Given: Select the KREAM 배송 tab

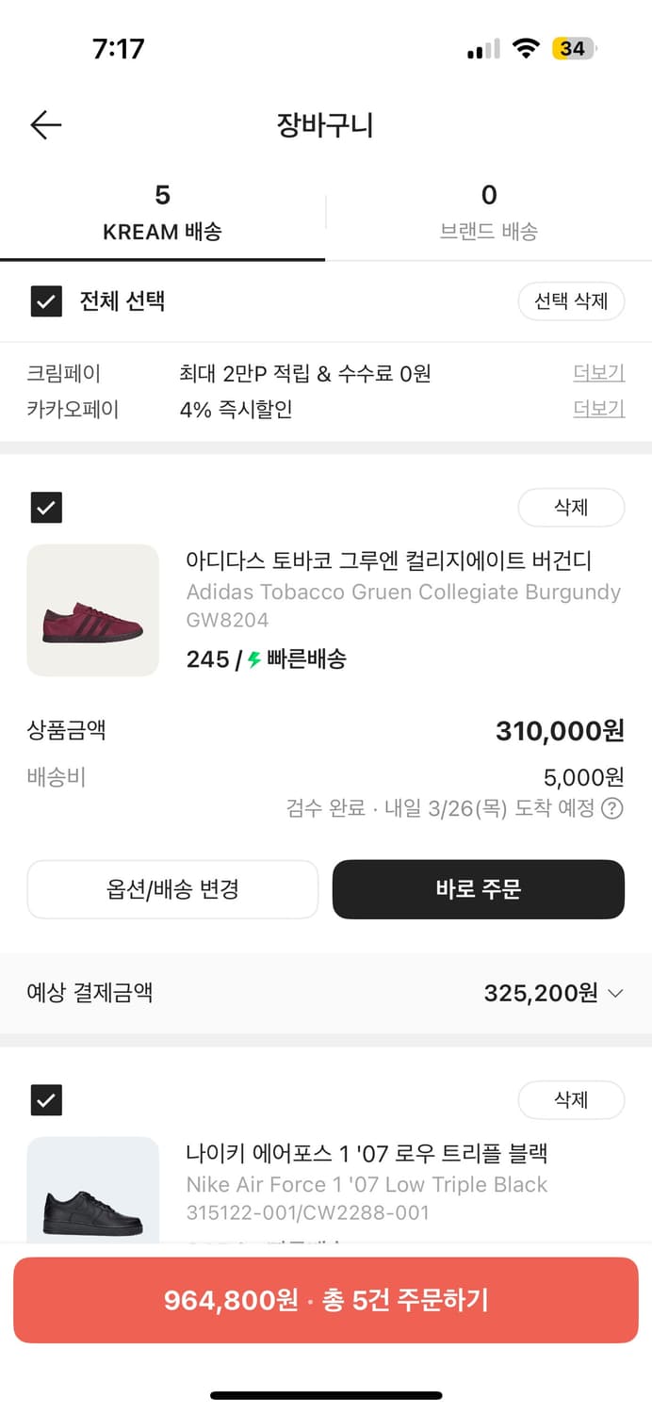Looking at the screenshot, I should [x=163, y=213].
